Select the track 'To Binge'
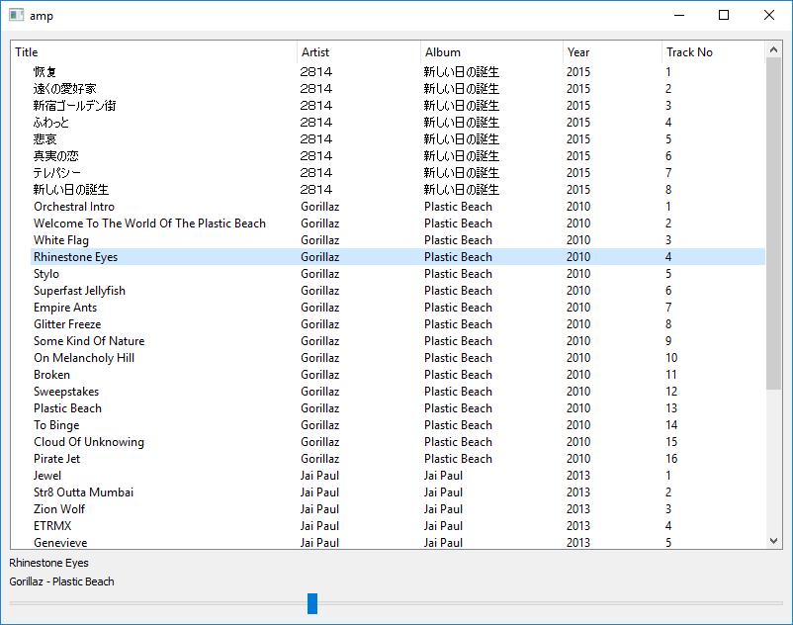Screen dimensions: 793x625 point(56,425)
